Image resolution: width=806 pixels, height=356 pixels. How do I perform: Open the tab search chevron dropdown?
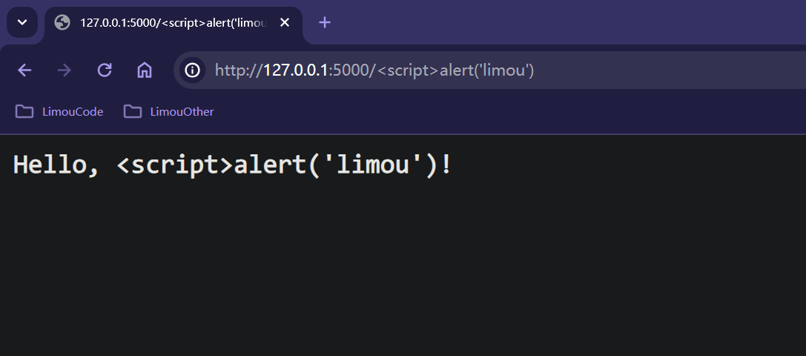point(22,22)
